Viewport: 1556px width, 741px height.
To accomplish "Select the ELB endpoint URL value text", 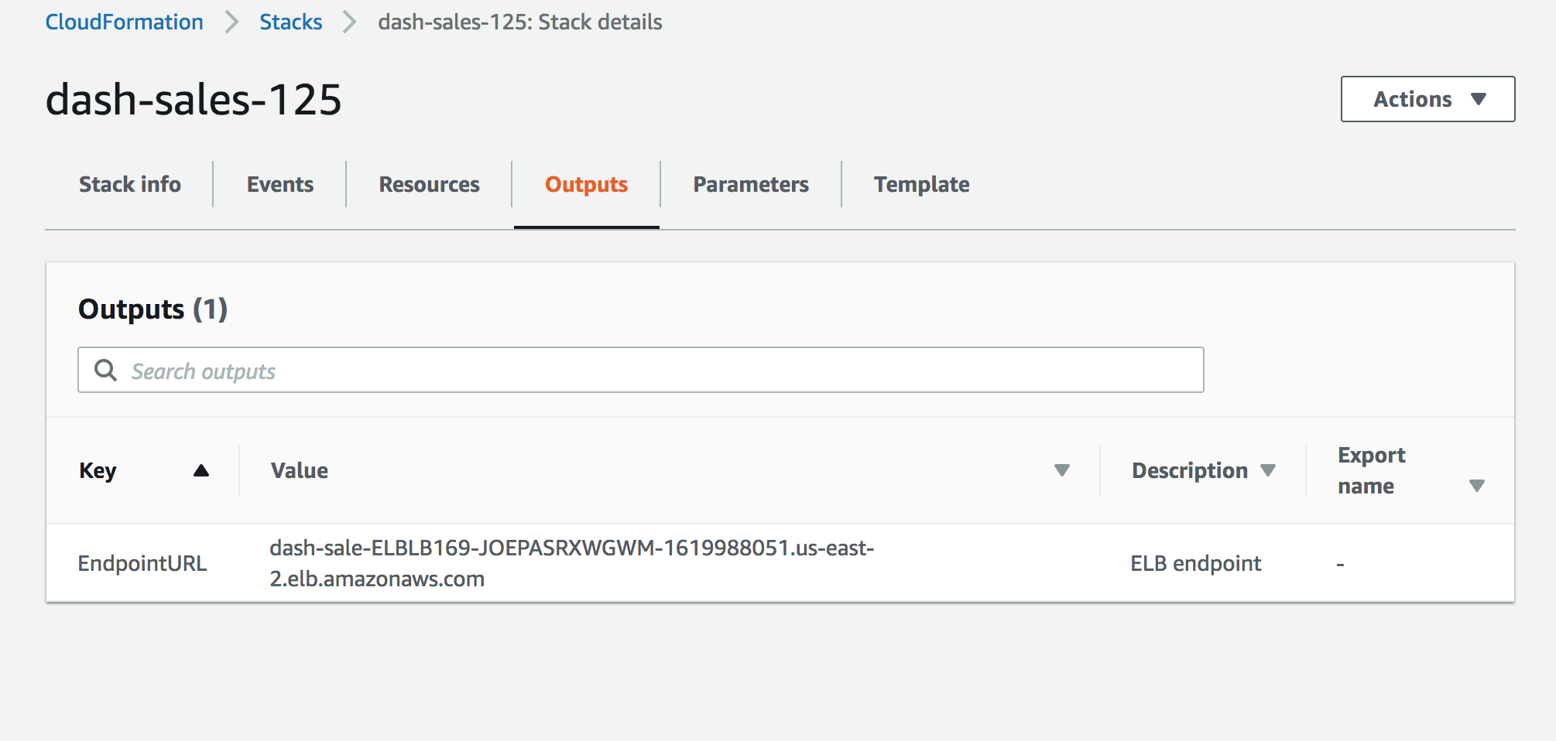I will coord(571,563).
